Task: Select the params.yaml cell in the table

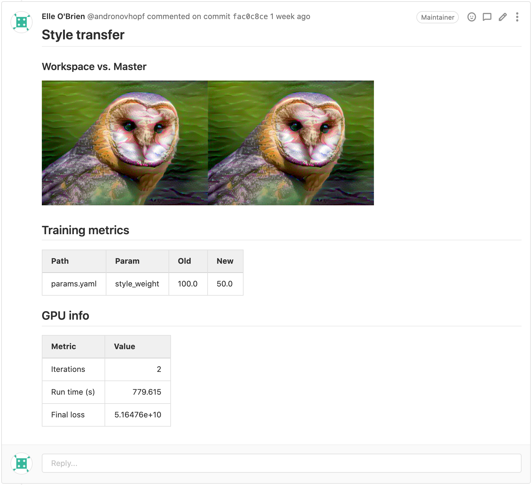Action: pyautogui.click(x=74, y=284)
